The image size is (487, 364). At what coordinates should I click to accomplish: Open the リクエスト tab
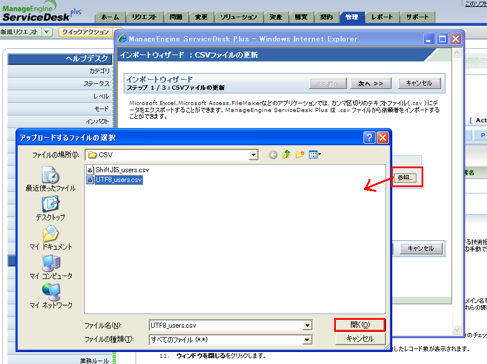tap(144, 17)
